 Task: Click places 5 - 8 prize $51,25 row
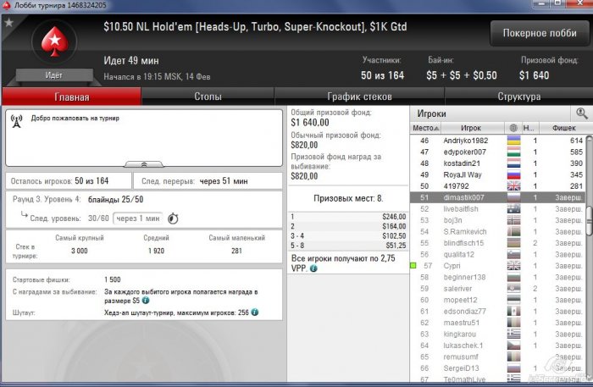pos(348,246)
